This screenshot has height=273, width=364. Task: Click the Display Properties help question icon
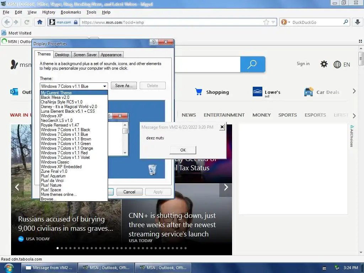(154, 42)
